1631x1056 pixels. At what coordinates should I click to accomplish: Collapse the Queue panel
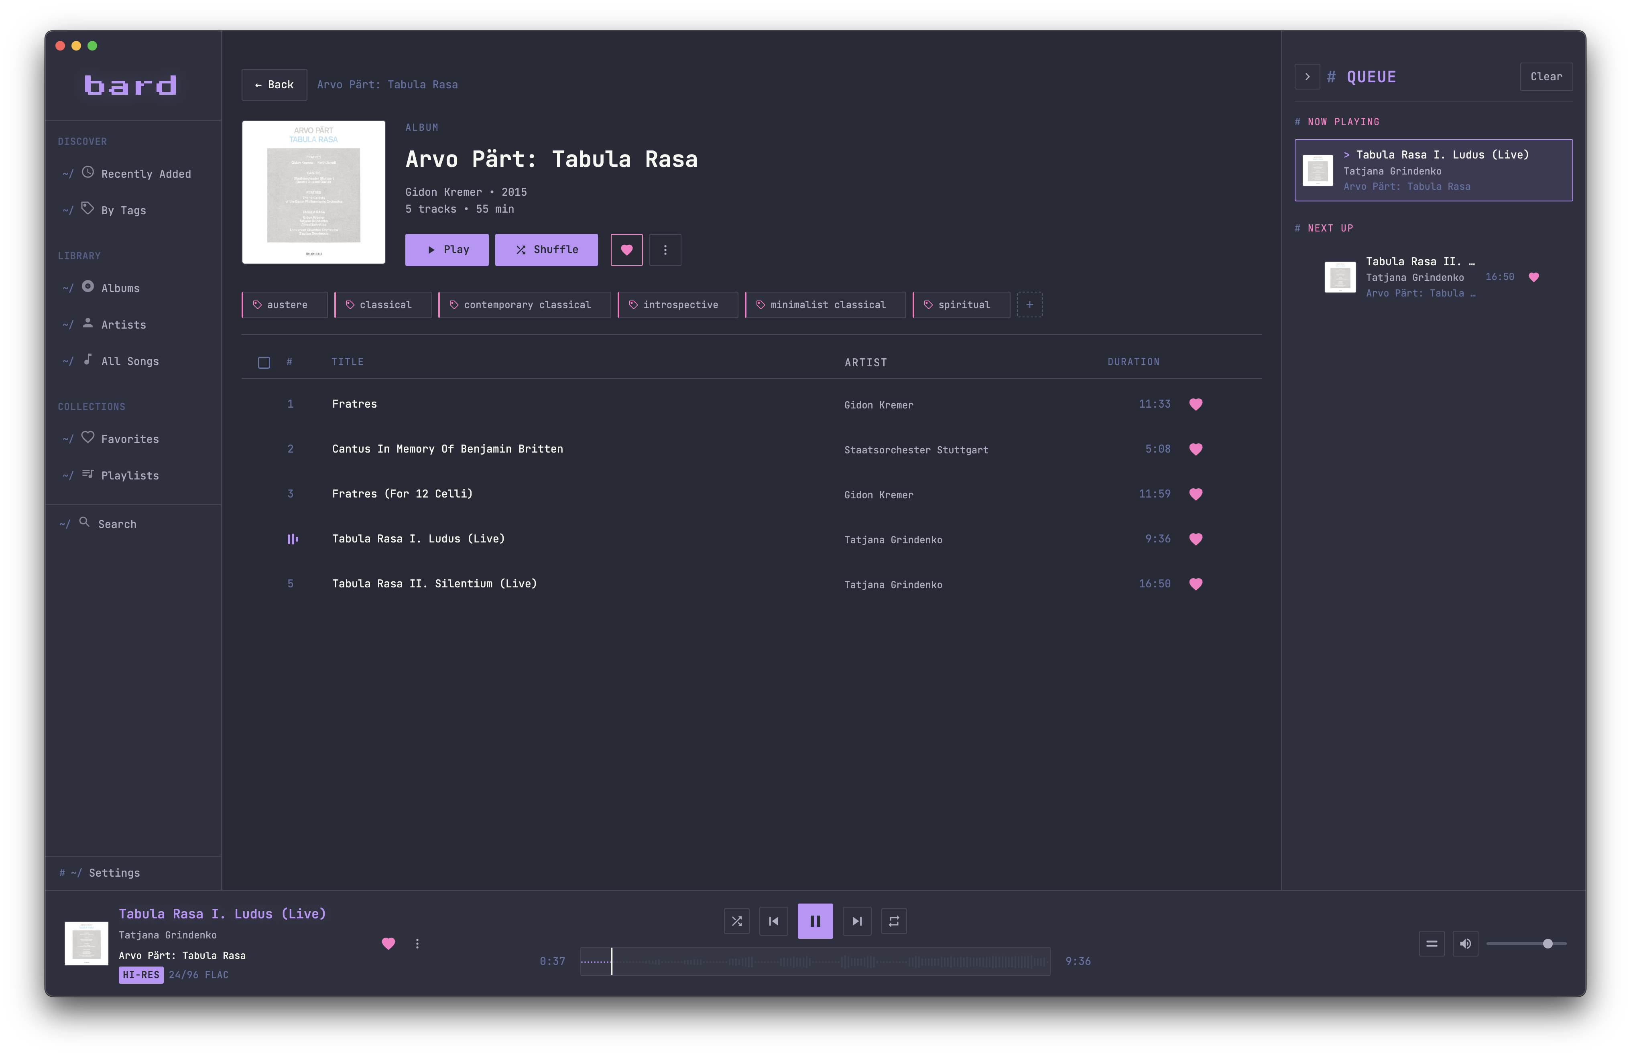[x=1307, y=77]
